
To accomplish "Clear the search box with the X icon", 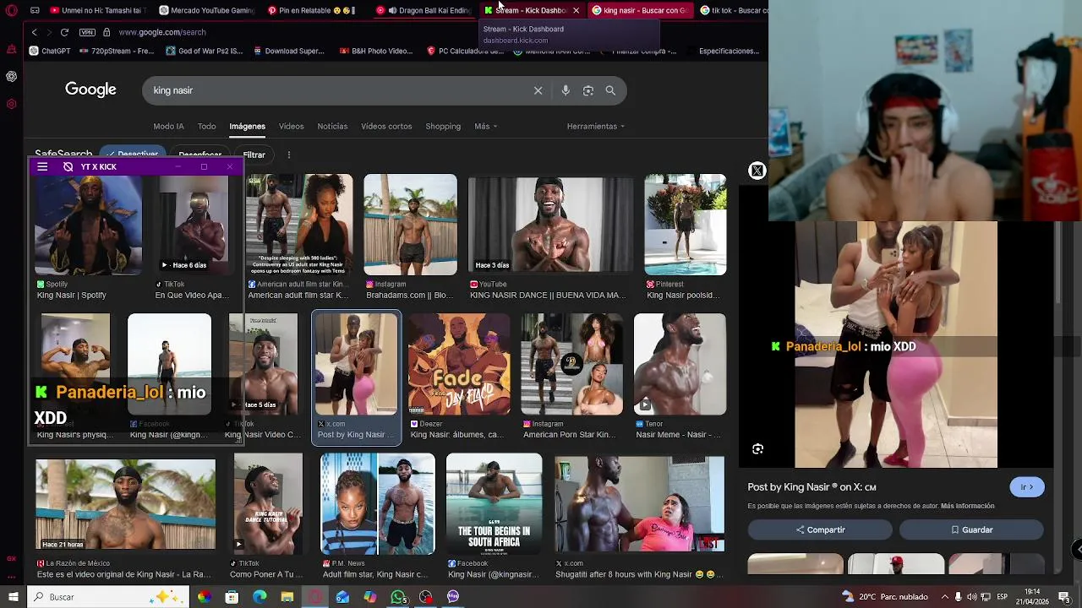I will point(538,90).
